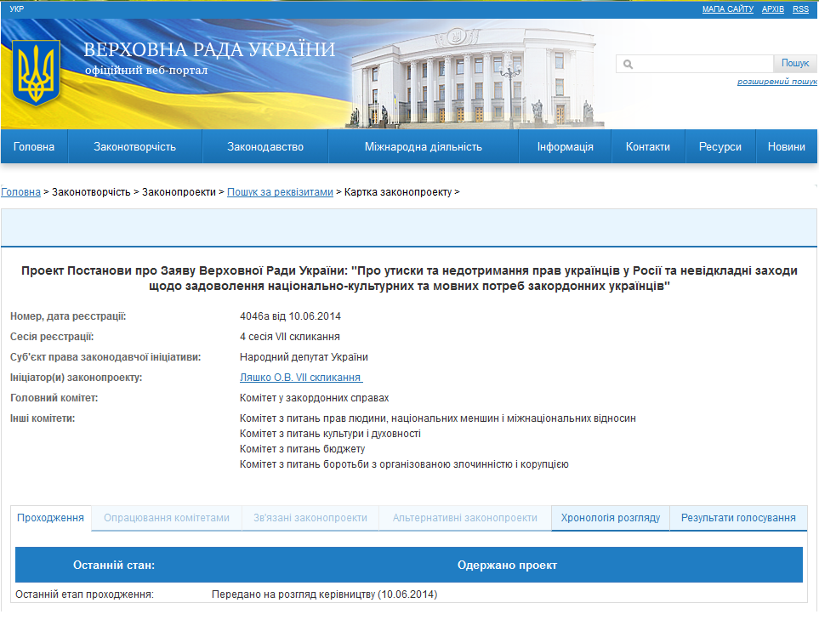Open the Новини menu item
Image resolution: width=819 pixels, height=637 pixels.
pos(786,147)
